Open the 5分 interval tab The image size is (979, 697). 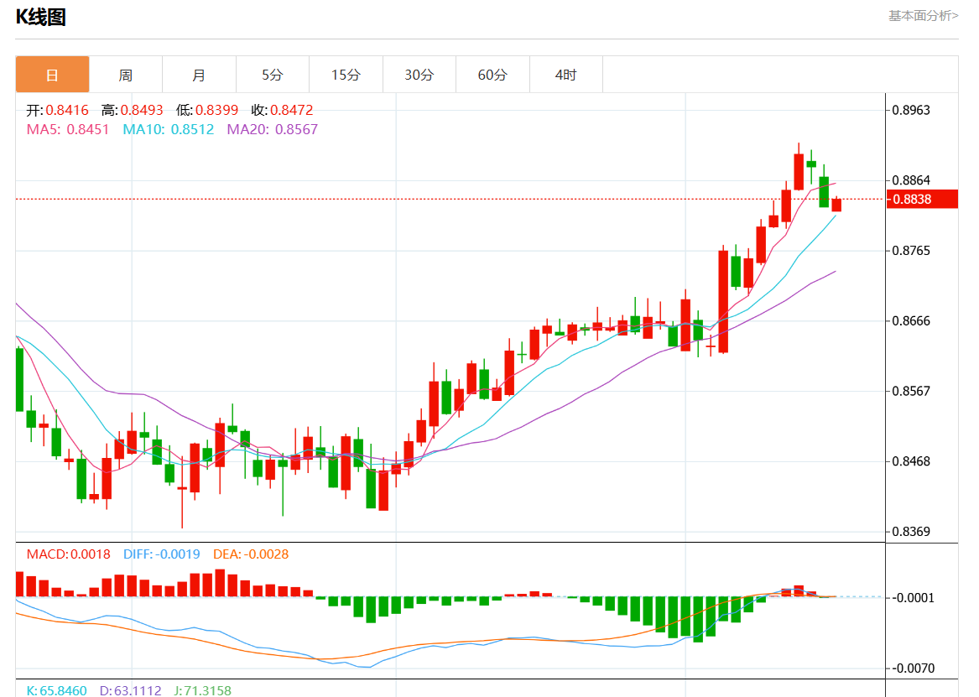click(272, 75)
